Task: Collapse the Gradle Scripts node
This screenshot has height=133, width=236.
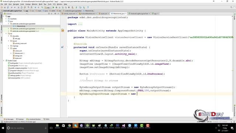Action: click(x=4, y=61)
